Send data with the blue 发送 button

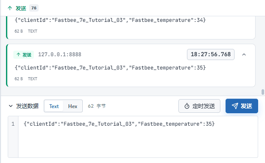coord(242,106)
